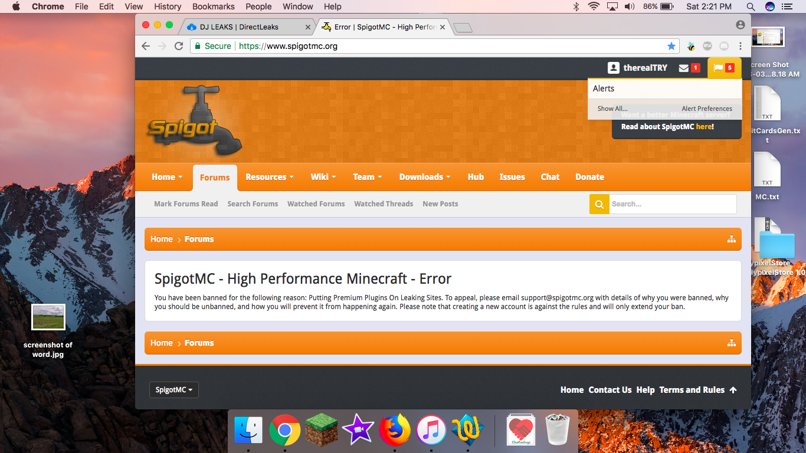Open Chrome's three-dot menu
The width and height of the screenshot is (806, 453).
(x=741, y=46)
